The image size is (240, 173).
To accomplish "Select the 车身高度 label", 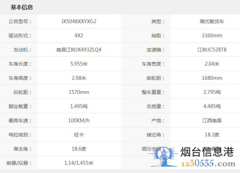I will point(20,78).
